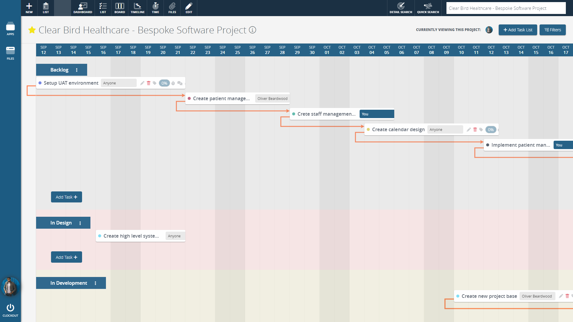Delete the Setup UAT environment task
This screenshot has height=322, width=573.
149,83
